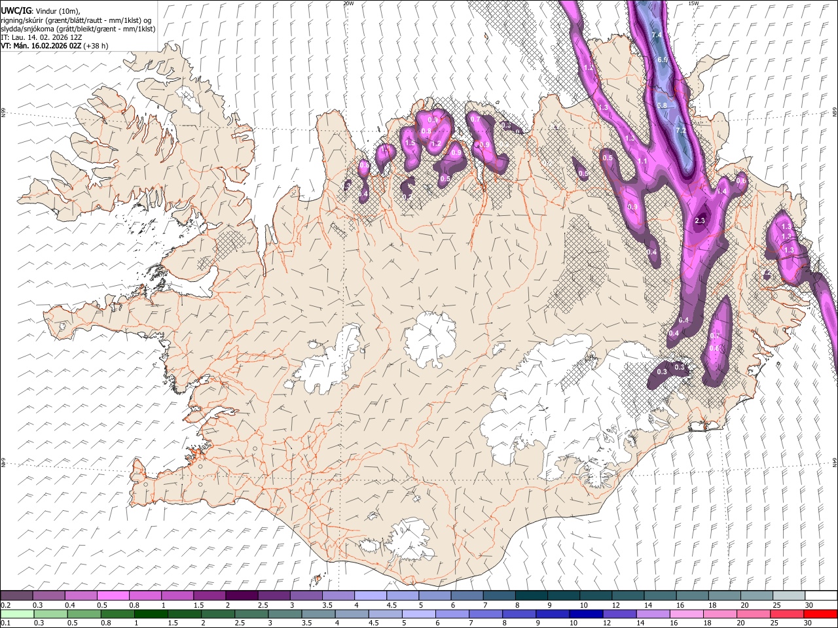Click the 6.9 precipitation value on the map

click(662, 60)
